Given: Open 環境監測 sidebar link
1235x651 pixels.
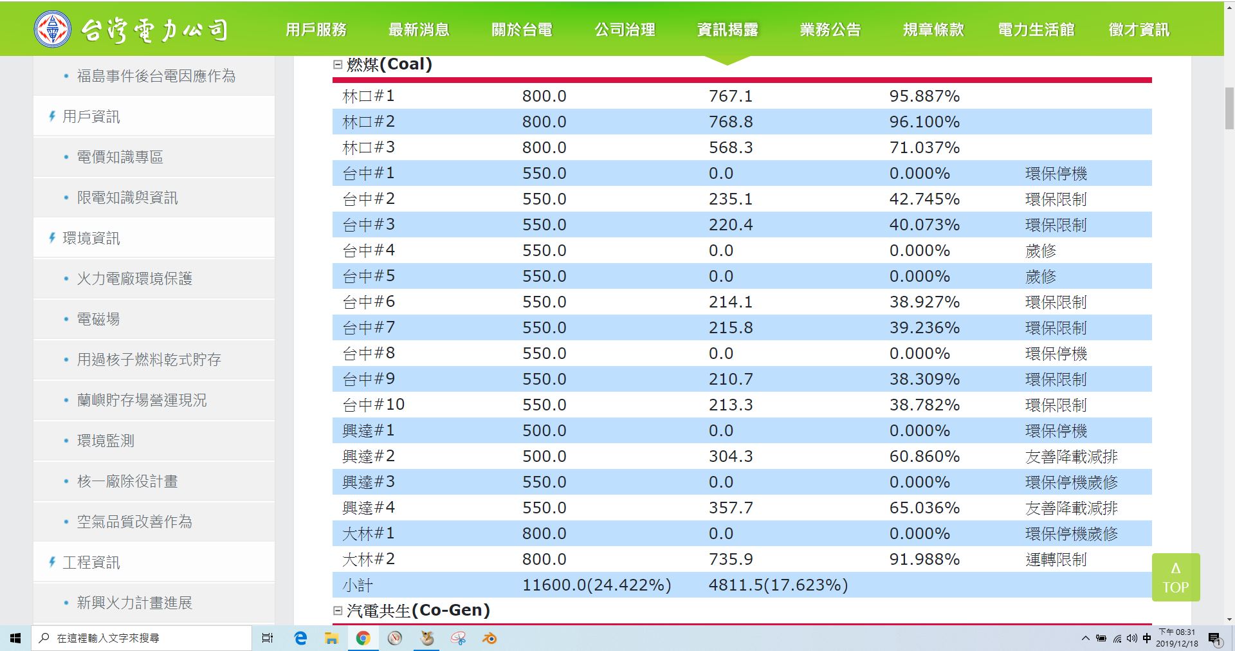Looking at the screenshot, I should coord(105,441).
